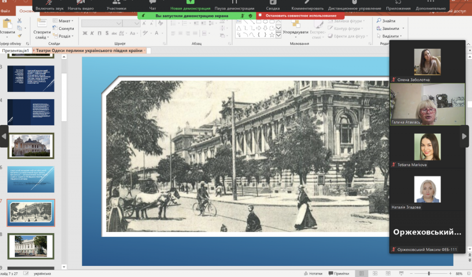Click Заливка фігури shape fill
The height and width of the screenshot is (277, 472).
click(346, 21)
